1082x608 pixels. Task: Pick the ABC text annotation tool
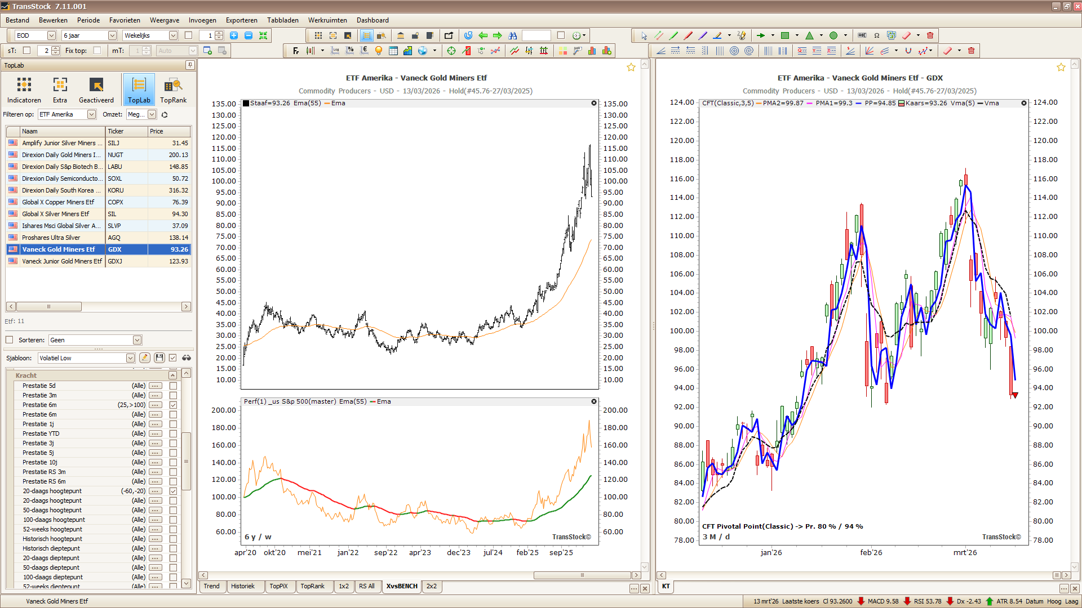coord(862,35)
